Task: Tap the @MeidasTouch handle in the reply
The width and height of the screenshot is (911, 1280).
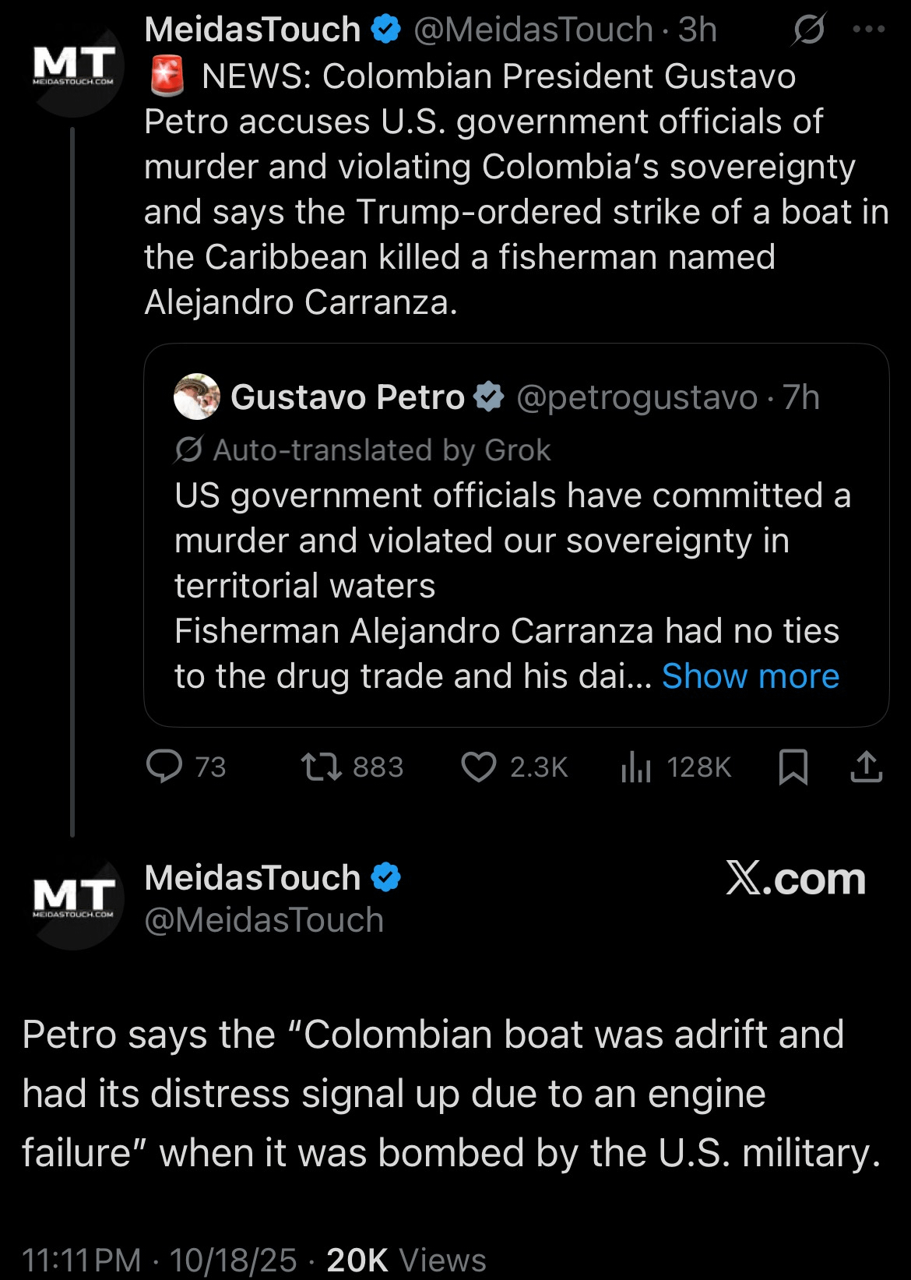Action: point(264,920)
